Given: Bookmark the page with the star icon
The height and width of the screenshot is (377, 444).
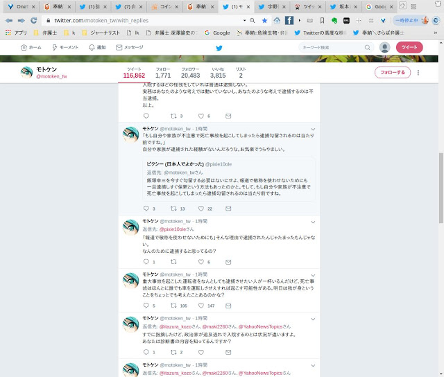Looking at the screenshot, I should (264, 20).
